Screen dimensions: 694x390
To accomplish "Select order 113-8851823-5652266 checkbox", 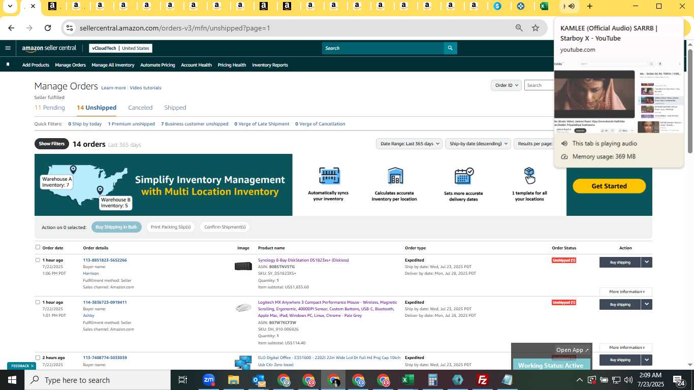I will tap(38, 260).
